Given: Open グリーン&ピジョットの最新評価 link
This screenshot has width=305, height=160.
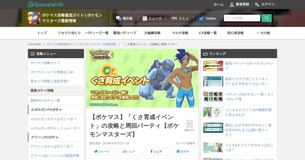Looking at the screenshot, I should [56, 156].
